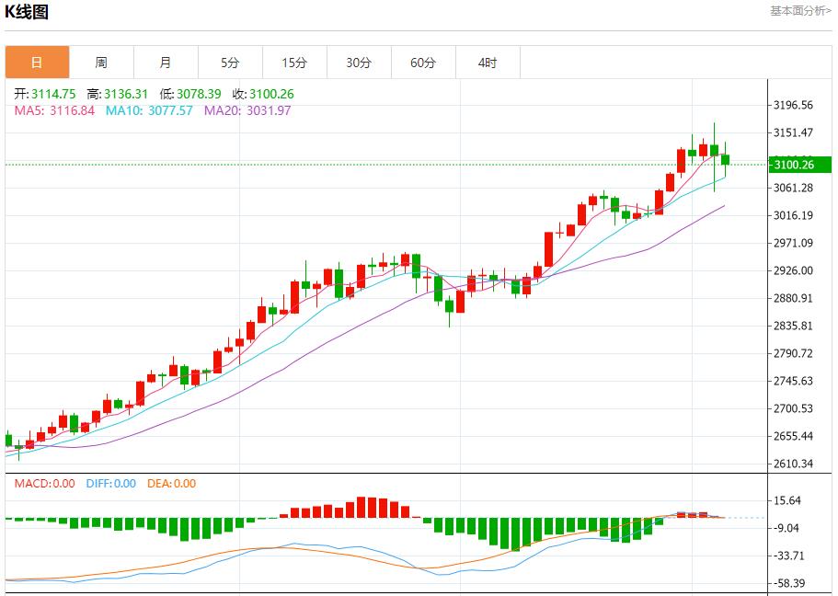Click the K线图 title heading

tap(27, 12)
